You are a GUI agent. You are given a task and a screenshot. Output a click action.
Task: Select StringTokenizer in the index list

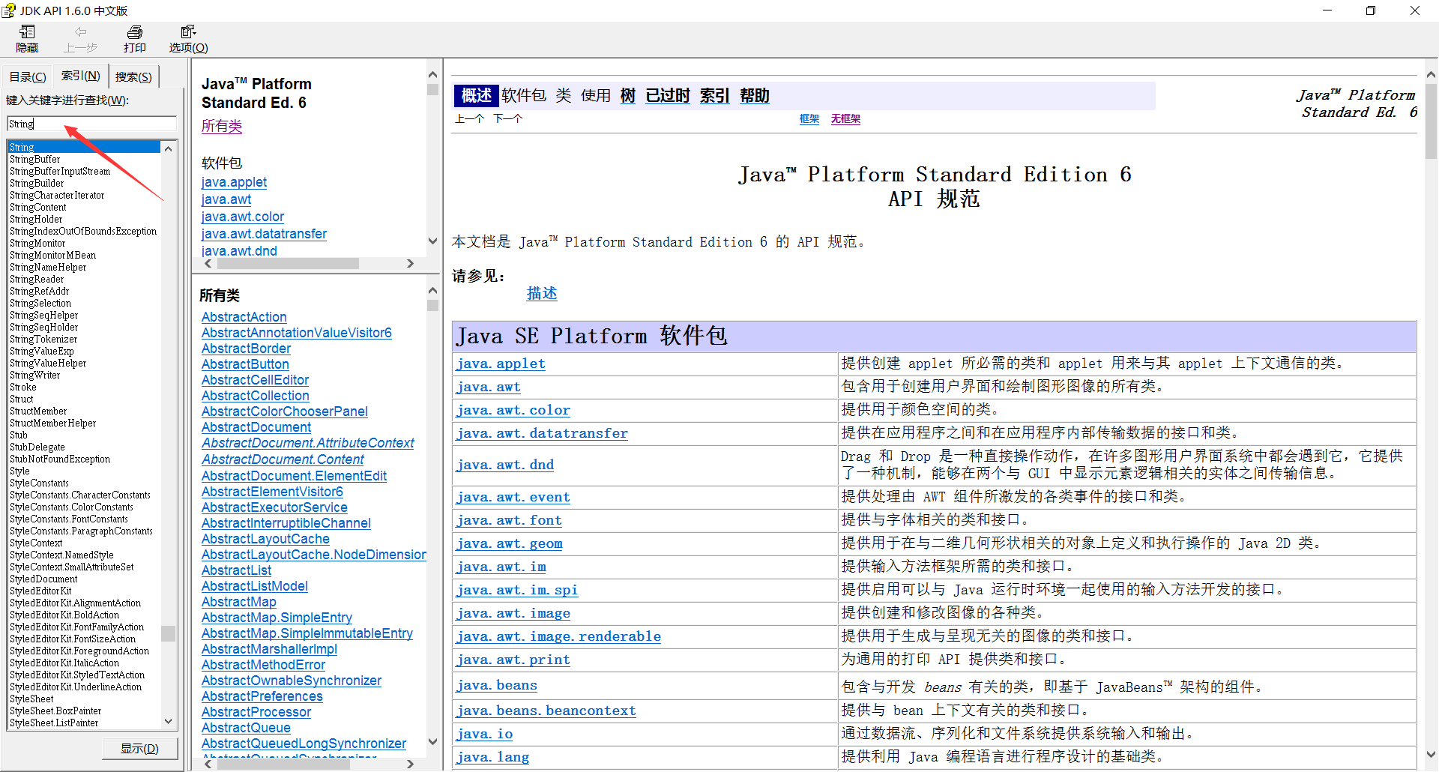click(43, 339)
